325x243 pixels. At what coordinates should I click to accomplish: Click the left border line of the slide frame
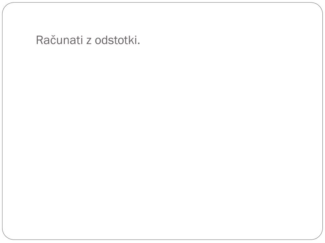[x=2, y=121]
